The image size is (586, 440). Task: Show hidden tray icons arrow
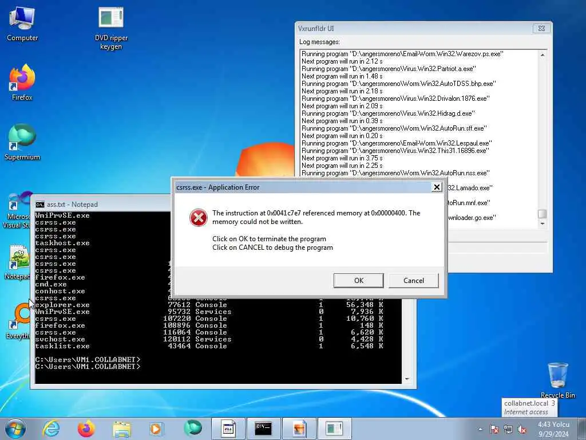[x=480, y=429]
